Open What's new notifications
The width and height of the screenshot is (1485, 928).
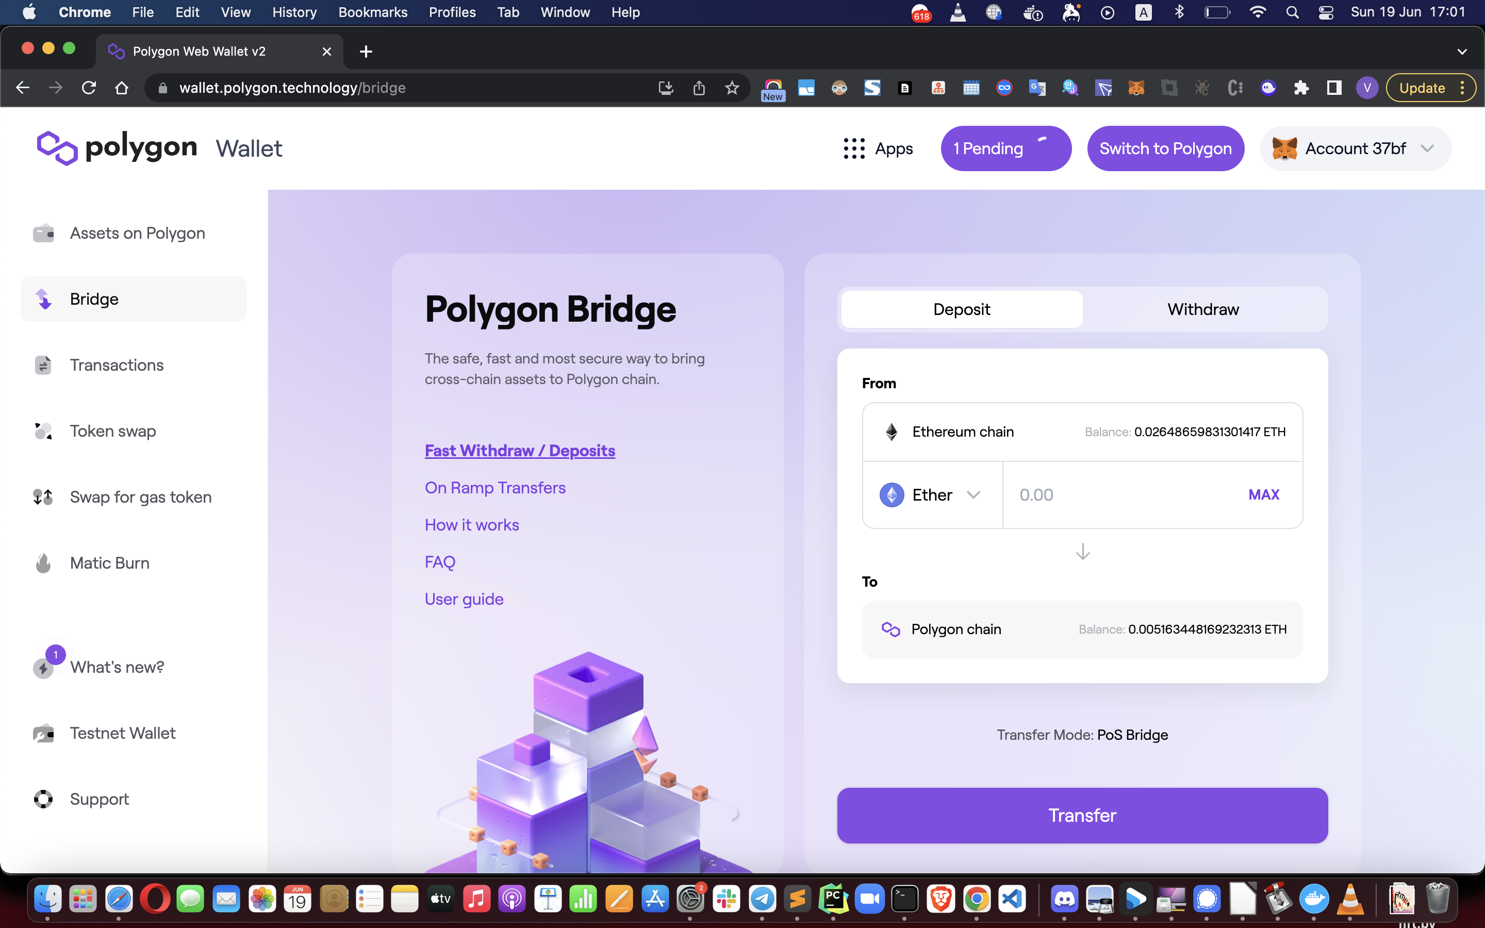(117, 667)
